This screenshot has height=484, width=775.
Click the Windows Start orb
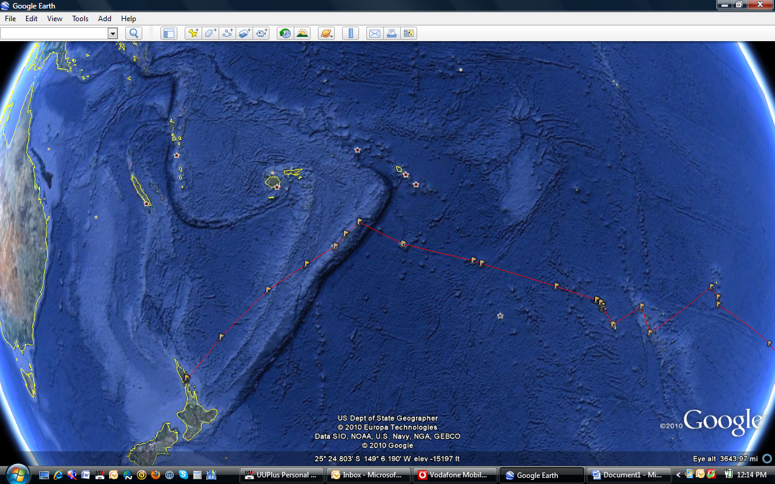tap(18, 474)
